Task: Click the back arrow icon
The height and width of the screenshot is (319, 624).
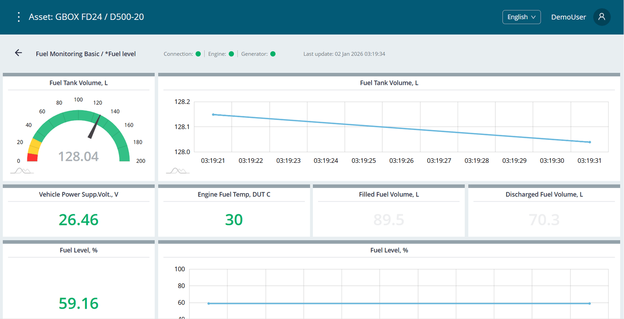Action: pos(18,53)
